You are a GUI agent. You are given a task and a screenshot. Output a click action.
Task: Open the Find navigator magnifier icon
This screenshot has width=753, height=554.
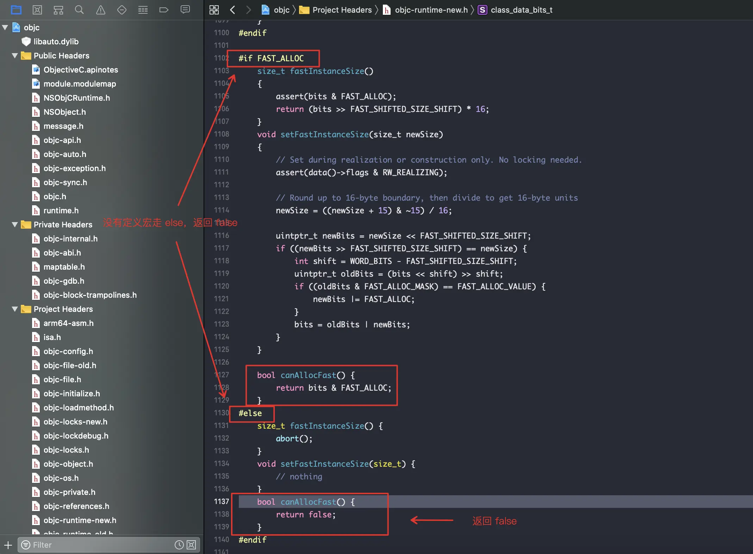coord(80,10)
